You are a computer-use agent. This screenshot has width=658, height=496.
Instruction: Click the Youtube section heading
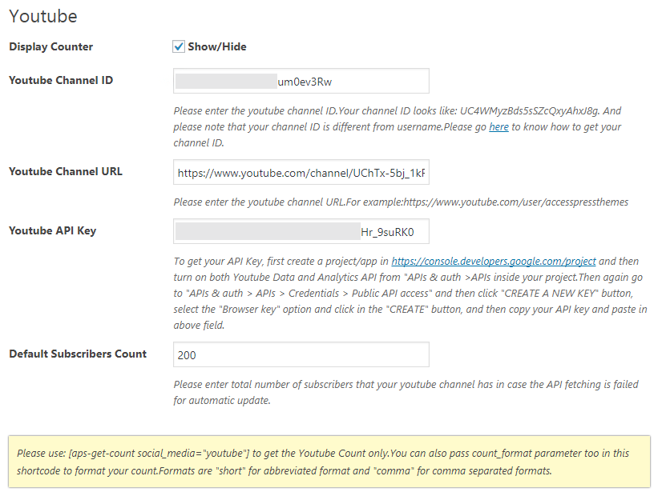tap(43, 16)
